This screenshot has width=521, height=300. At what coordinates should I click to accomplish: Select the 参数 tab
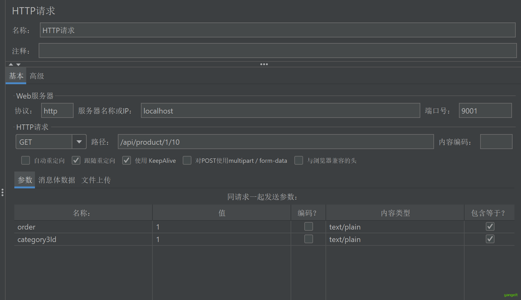[25, 180]
